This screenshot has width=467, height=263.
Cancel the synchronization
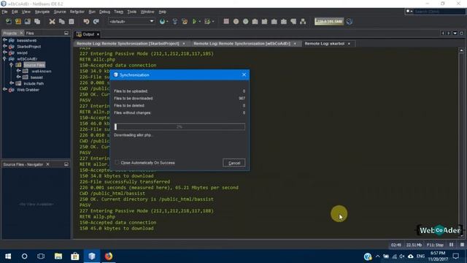234,163
